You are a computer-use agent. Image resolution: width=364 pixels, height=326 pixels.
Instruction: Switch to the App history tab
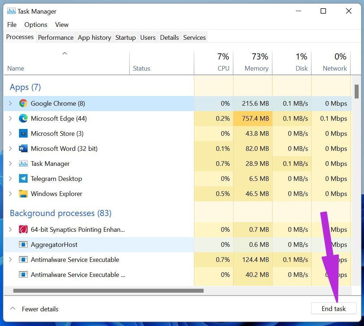click(x=94, y=38)
